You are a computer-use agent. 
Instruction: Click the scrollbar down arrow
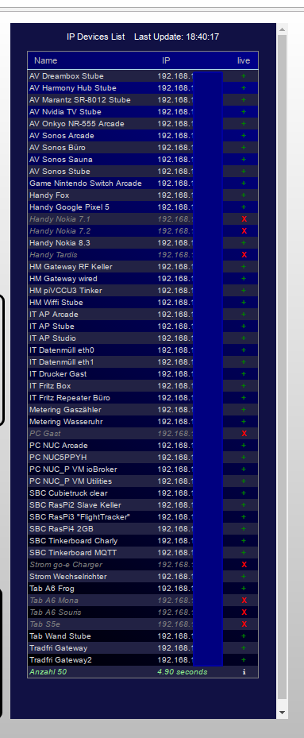pos(282,713)
